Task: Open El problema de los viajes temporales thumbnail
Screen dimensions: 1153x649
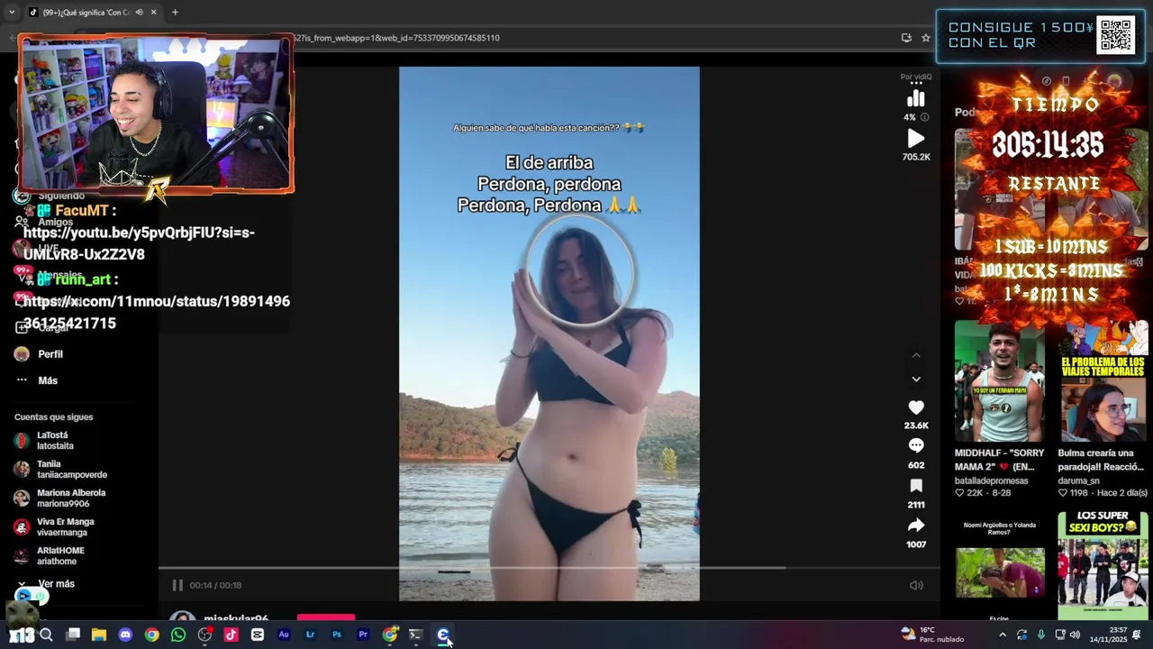Action: (1103, 380)
